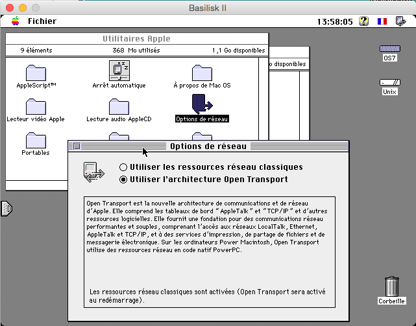Image resolution: width=416 pixels, height=326 pixels.
Task: Open the Apple menu rainbow icon
Action: (x=16, y=21)
